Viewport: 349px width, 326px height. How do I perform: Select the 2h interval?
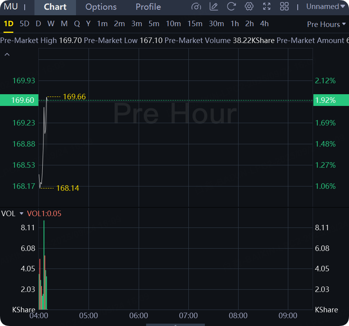[249, 23]
